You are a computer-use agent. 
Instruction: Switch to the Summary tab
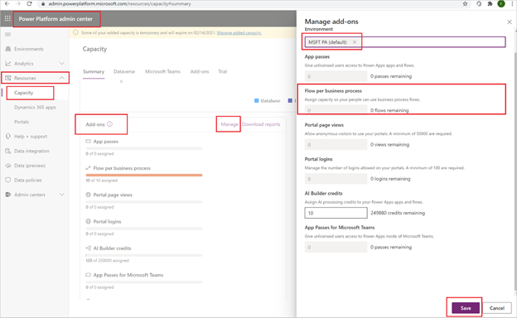94,71
